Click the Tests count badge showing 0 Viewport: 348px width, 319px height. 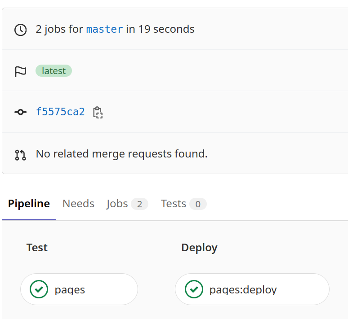[198, 204]
